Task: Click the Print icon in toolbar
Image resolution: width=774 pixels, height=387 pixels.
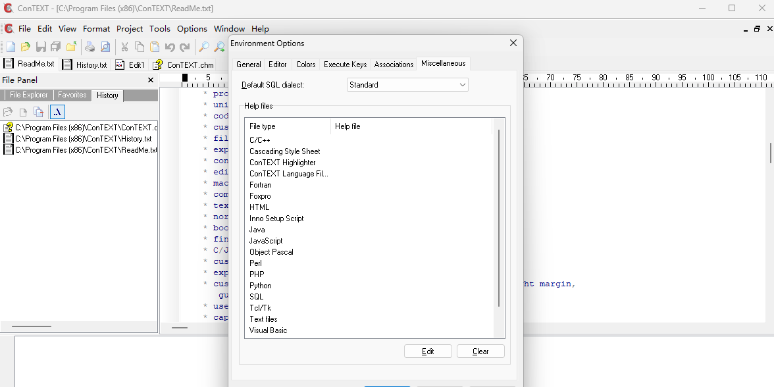Action: [x=90, y=47]
